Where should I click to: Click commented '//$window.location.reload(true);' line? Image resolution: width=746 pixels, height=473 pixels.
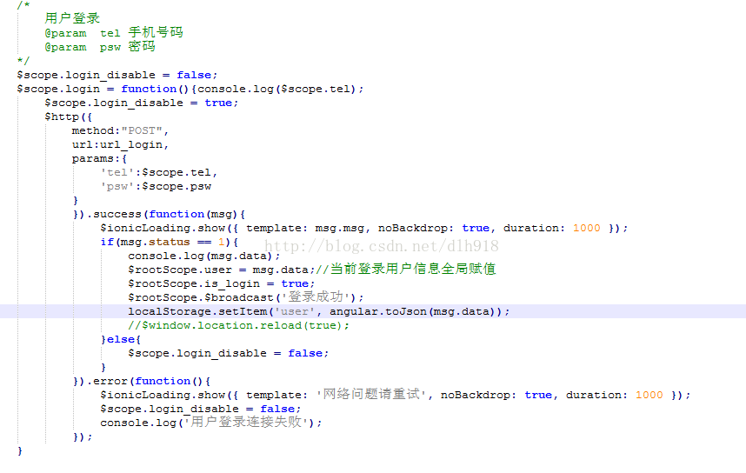tap(239, 325)
